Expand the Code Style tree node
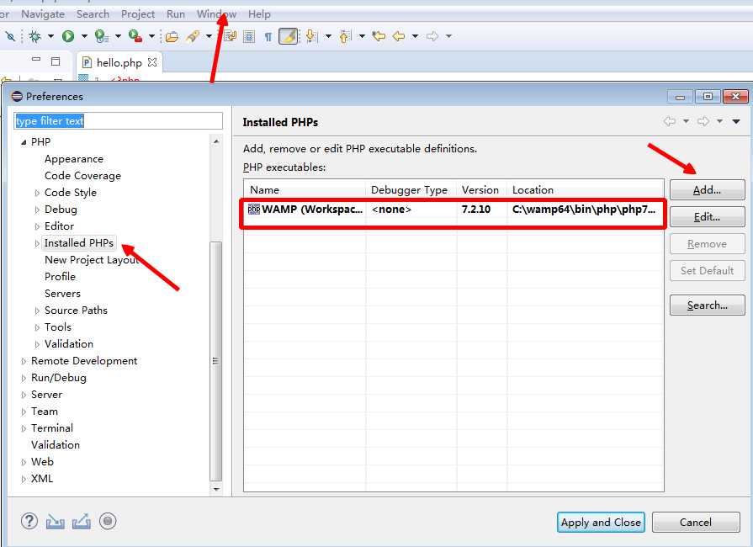 (x=37, y=193)
